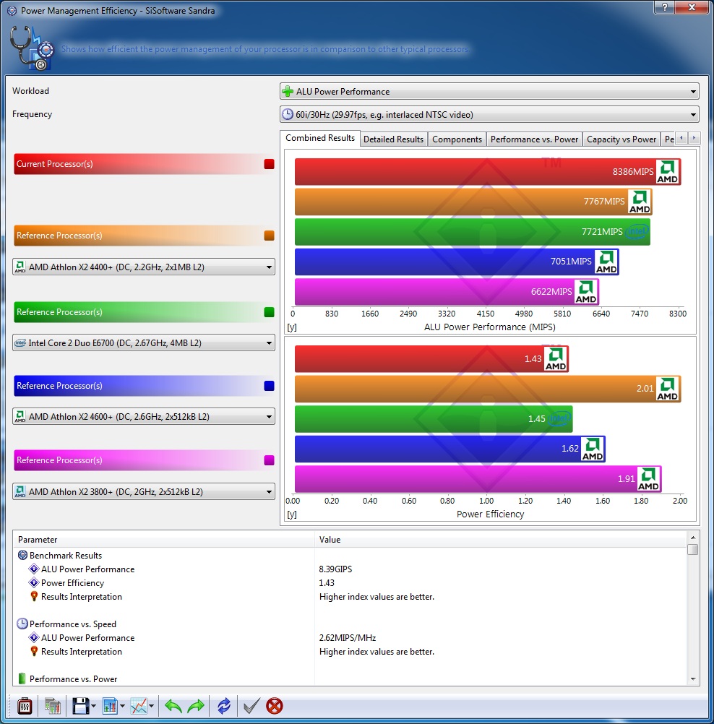Select the Performance vs. Speed row
This screenshot has width=714, height=724.
coord(350,624)
